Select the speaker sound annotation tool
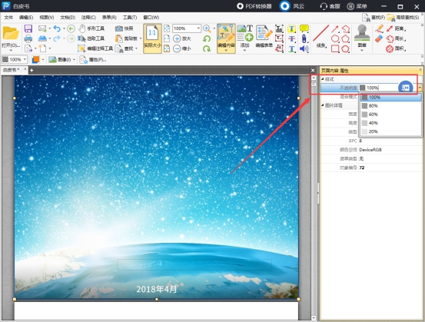Image resolution: width=425 pixels, height=322 pixels. pyautogui.click(x=304, y=48)
